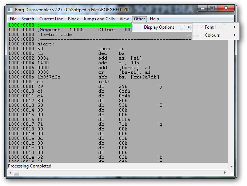Click address 1000:0015 line

118,115
